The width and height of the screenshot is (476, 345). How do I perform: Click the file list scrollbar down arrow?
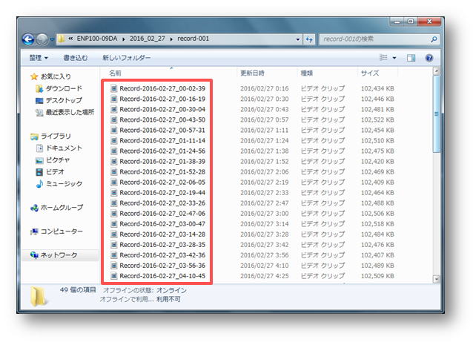pyautogui.click(x=436, y=279)
